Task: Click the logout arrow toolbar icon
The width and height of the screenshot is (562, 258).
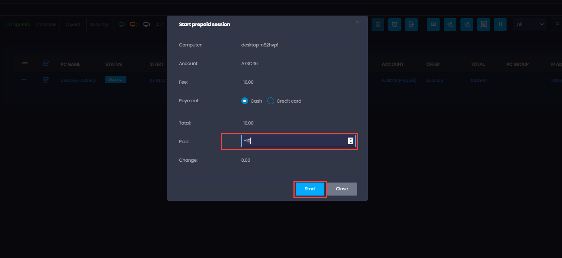Action: (411, 25)
